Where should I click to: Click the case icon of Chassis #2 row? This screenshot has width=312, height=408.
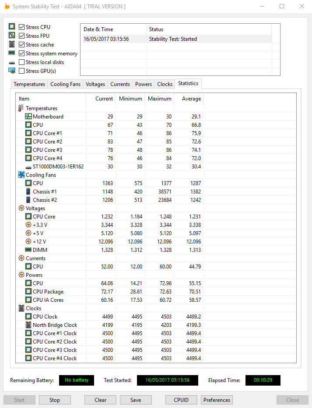pyautogui.click(x=28, y=200)
